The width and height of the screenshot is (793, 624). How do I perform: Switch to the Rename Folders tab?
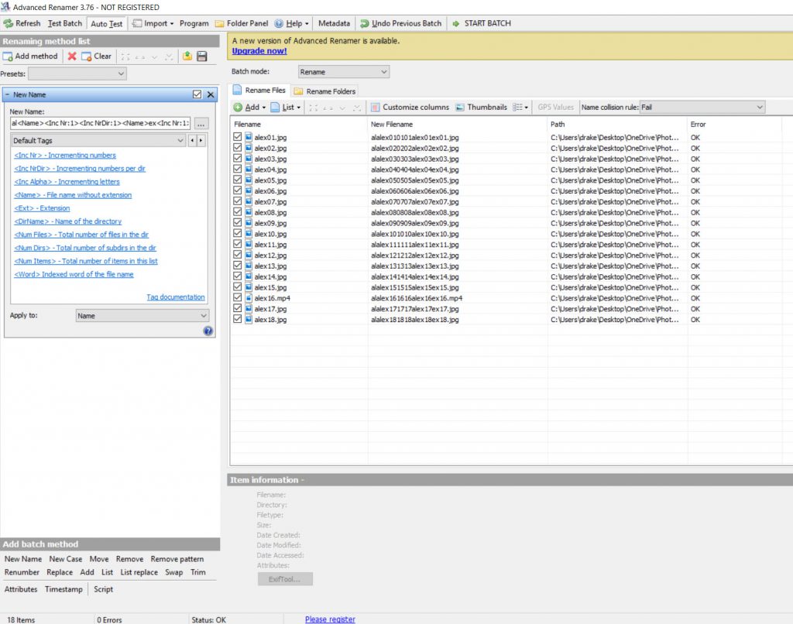324,91
